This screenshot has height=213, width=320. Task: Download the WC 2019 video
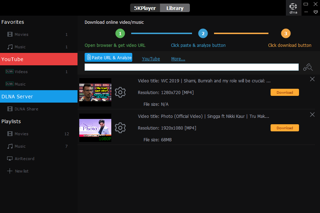click(x=285, y=92)
